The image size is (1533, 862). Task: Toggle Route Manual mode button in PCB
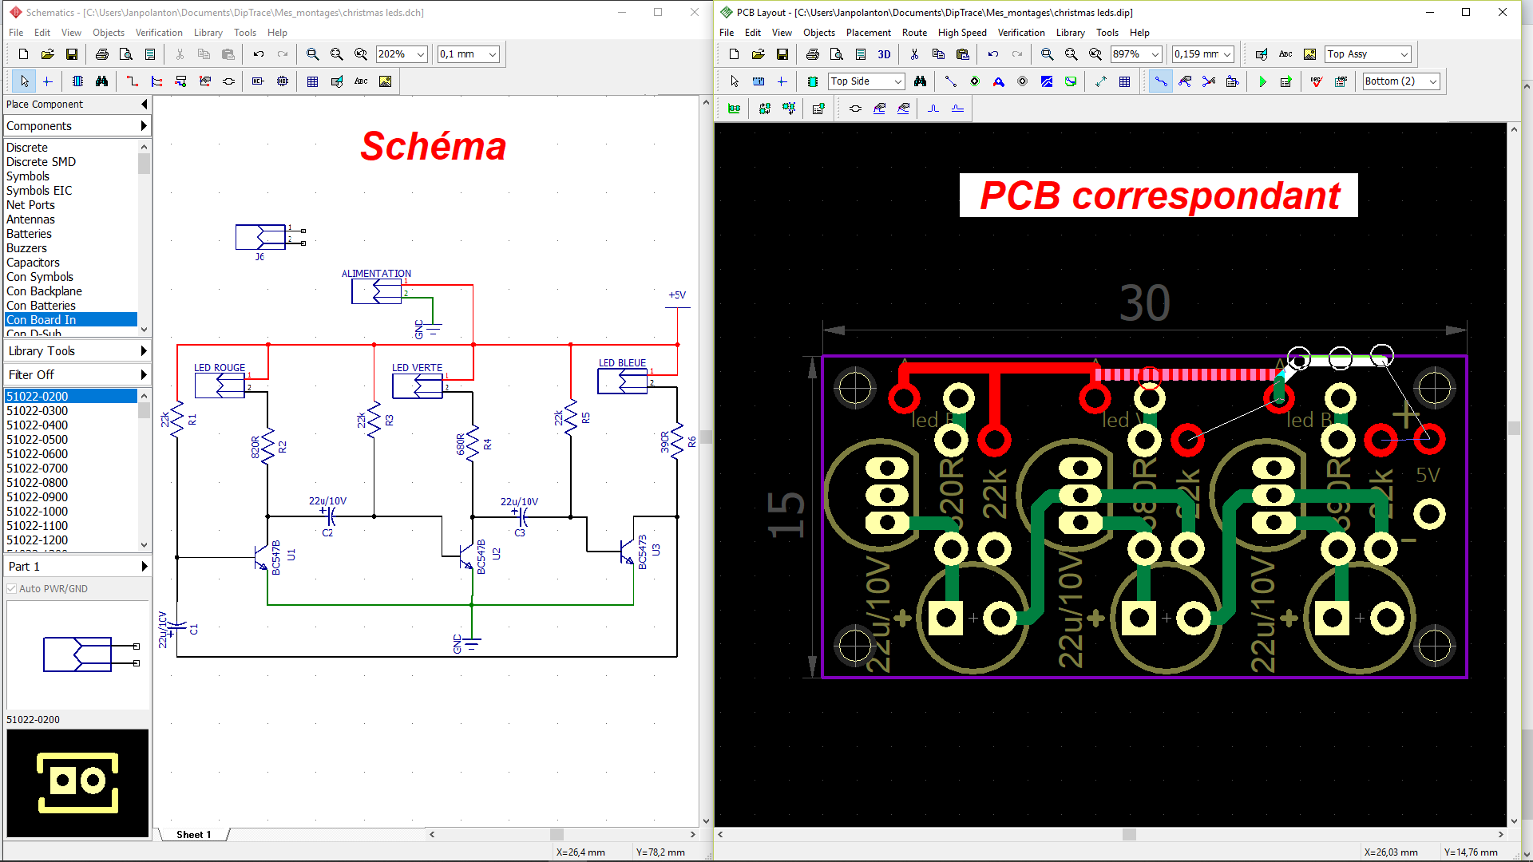click(x=1161, y=81)
